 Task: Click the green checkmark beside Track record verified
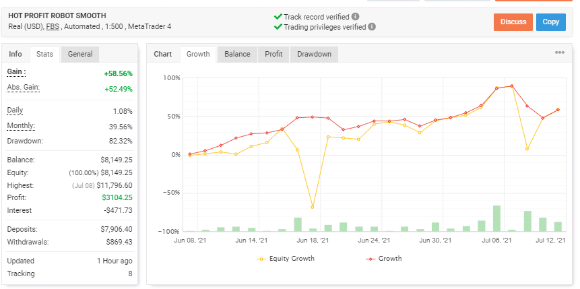point(278,17)
